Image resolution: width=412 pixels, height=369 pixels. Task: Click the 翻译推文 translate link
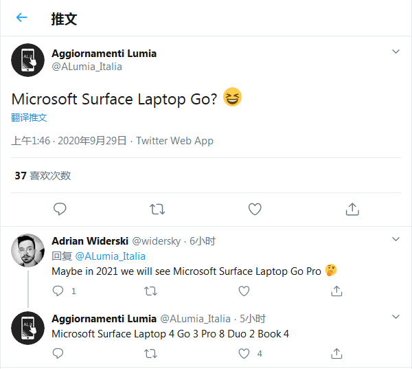click(29, 118)
